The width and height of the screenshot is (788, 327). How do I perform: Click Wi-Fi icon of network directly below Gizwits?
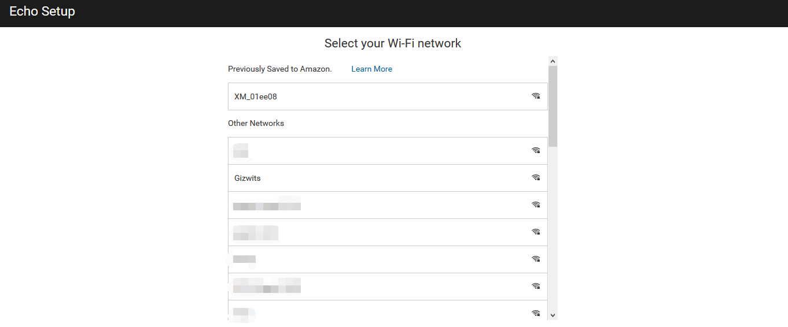point(536,205)
